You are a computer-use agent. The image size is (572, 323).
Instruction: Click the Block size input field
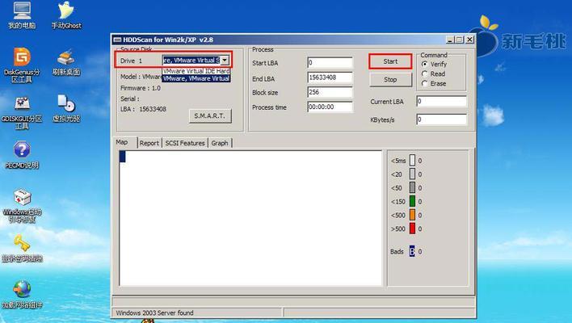click(330, 92)
